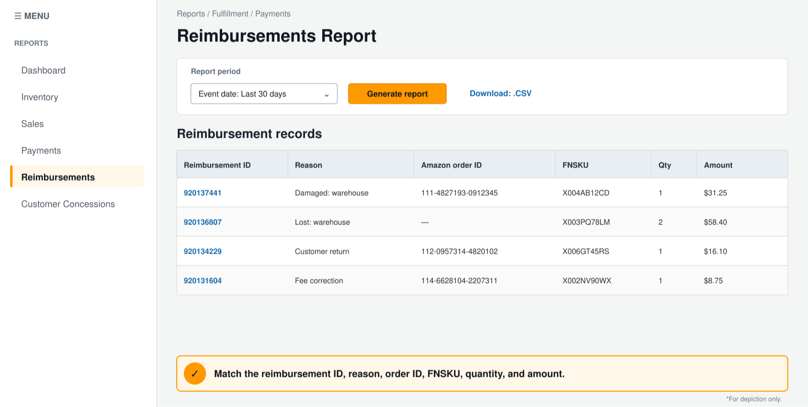Click the Generate report button

click(x=397, y=94)
